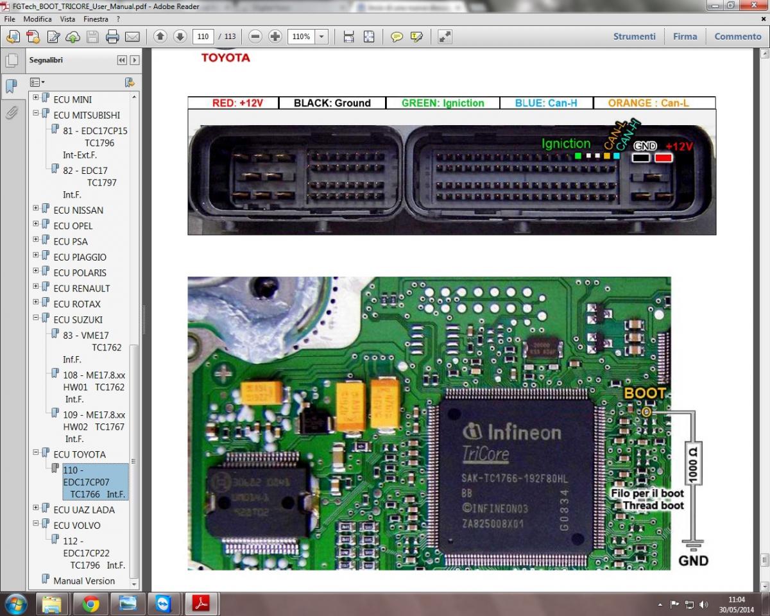Open the ? help menu
The image size is (770, 616).
(x=118, y=19)
